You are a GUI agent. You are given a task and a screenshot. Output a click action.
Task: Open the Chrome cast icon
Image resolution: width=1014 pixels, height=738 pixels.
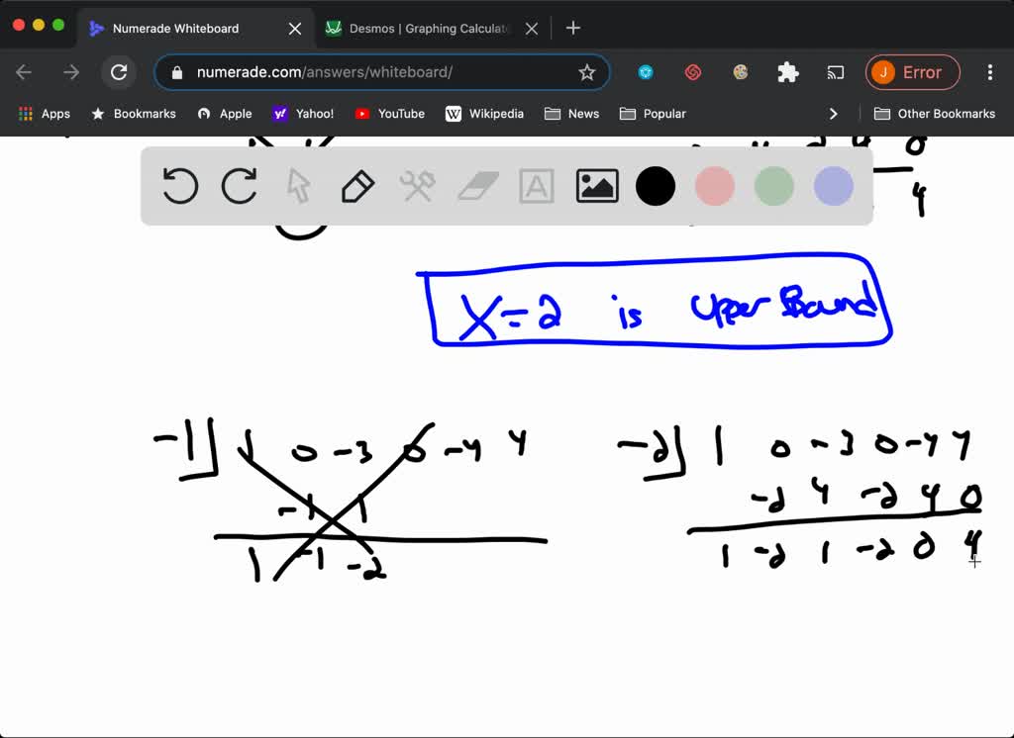836,72
